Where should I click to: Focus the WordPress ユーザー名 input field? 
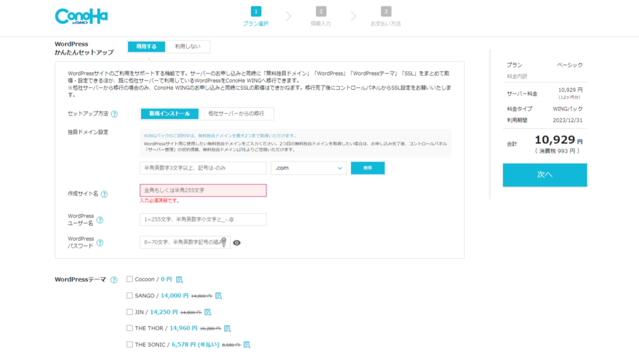203,219
